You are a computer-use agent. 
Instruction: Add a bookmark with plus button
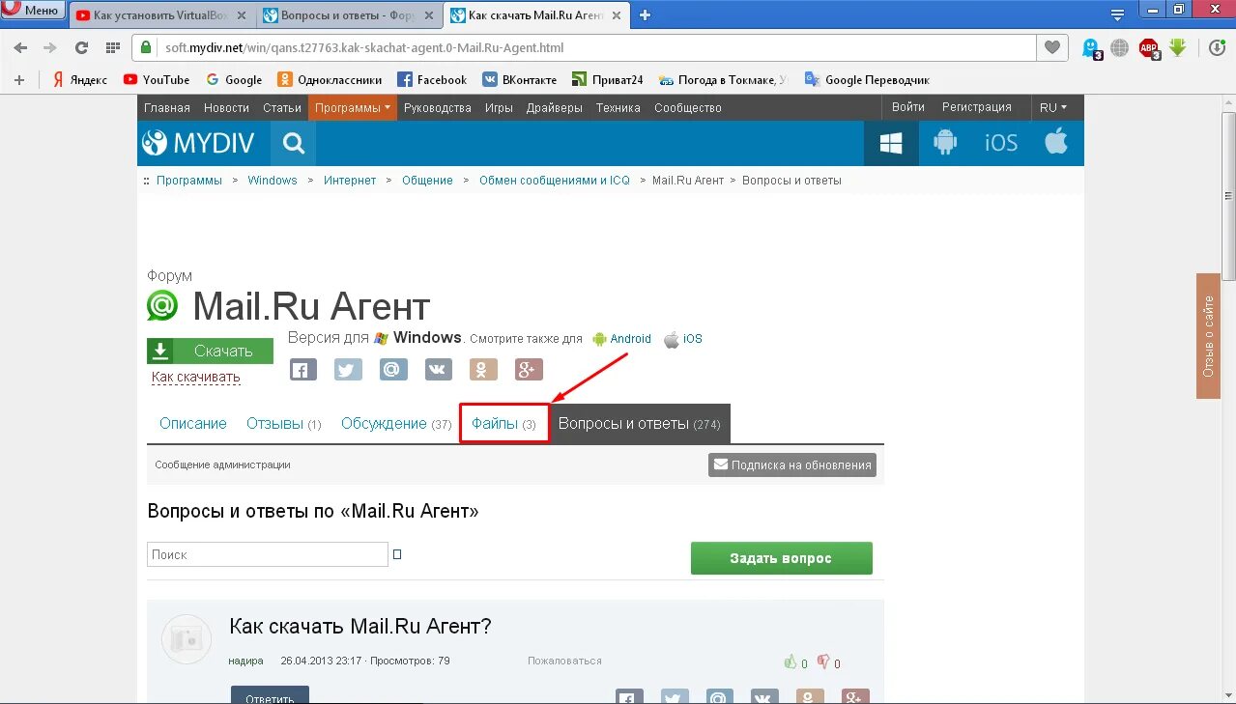[x=19, y=80]
